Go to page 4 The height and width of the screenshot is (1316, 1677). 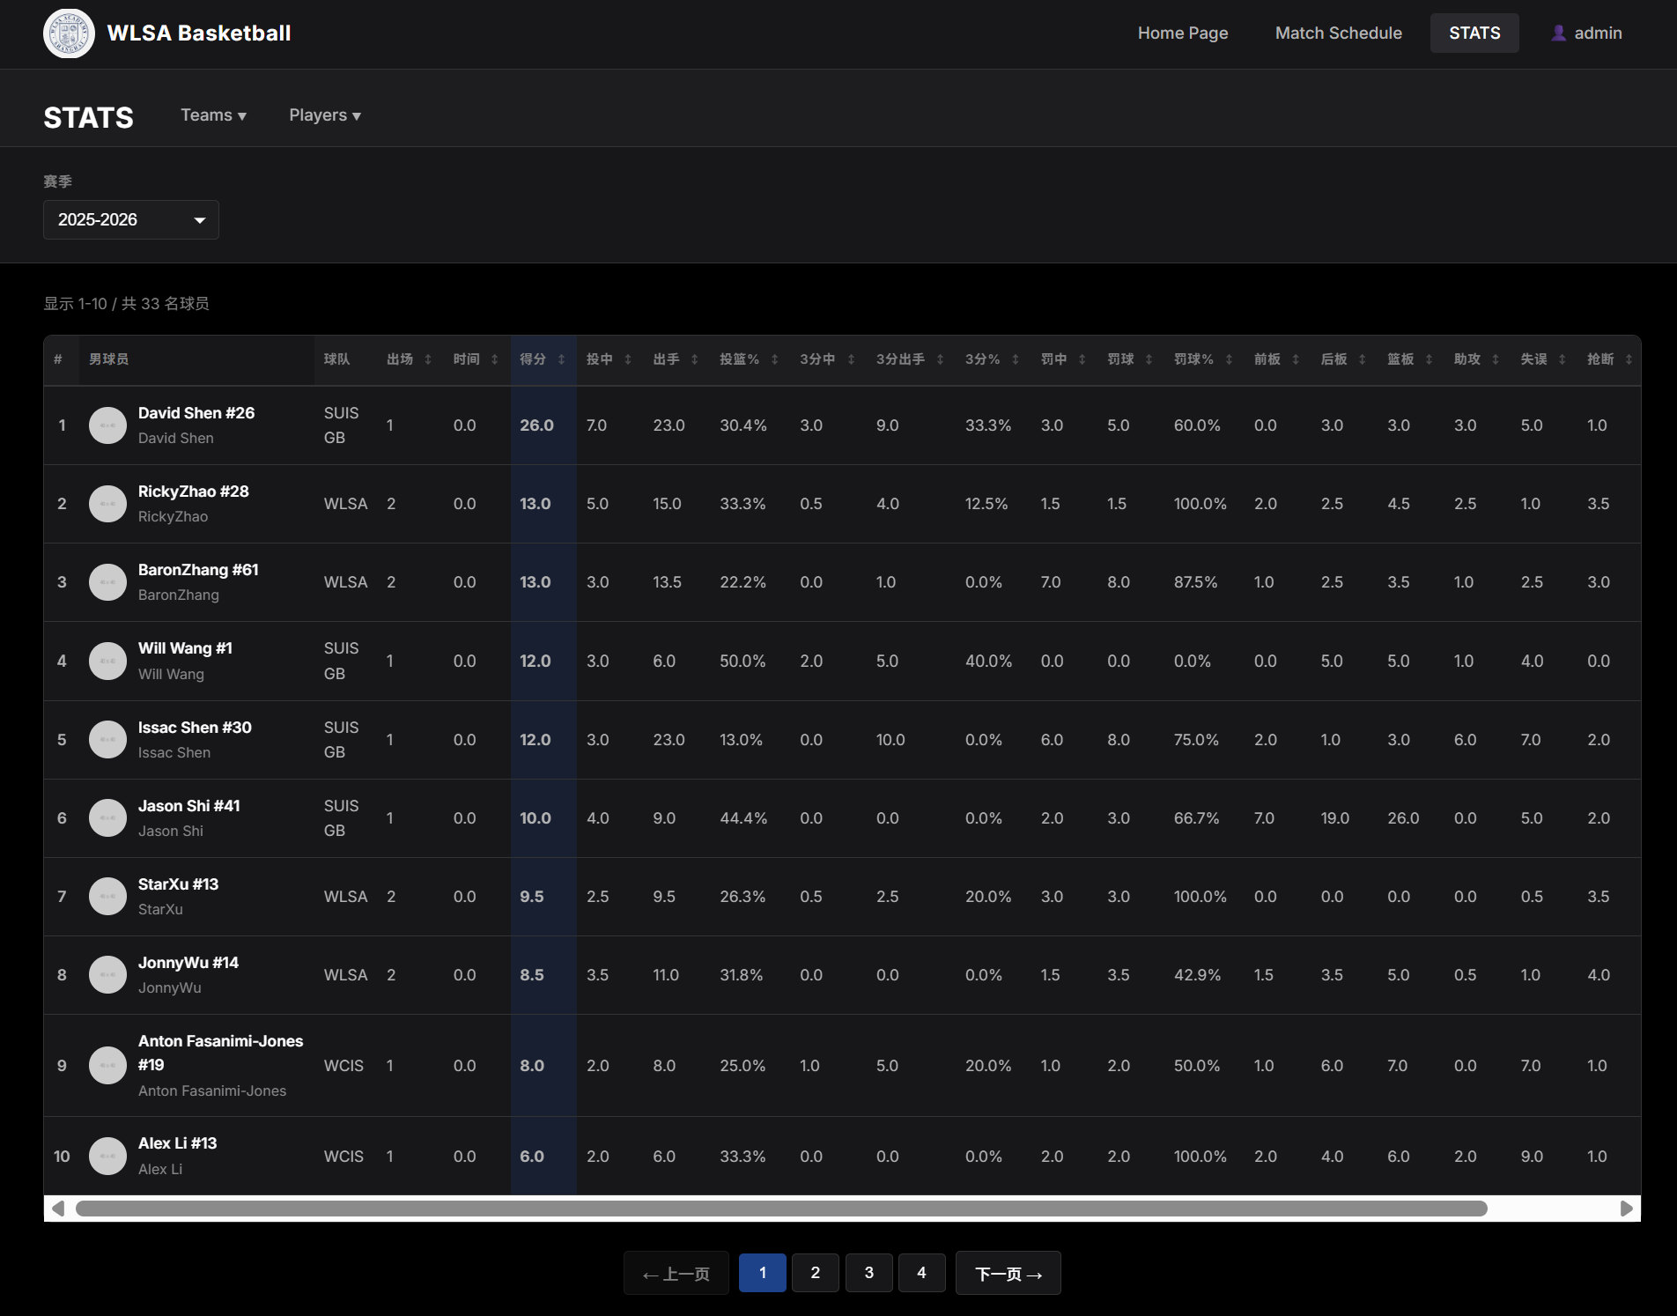[921, 1273]
